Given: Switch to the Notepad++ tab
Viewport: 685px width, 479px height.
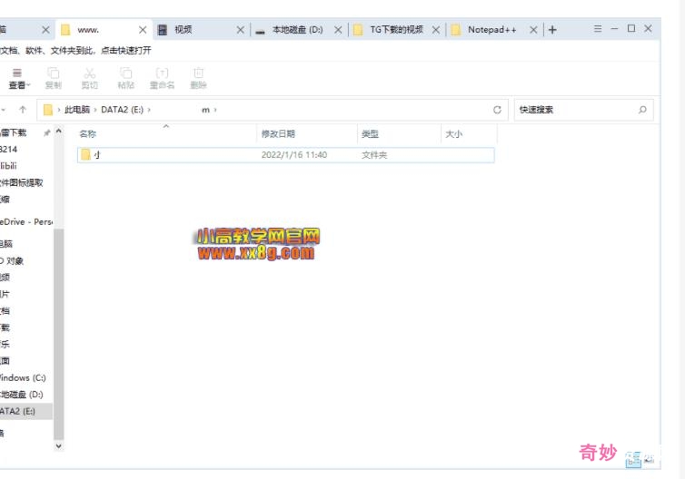Looking at the screenshot, I should (494, 30).
